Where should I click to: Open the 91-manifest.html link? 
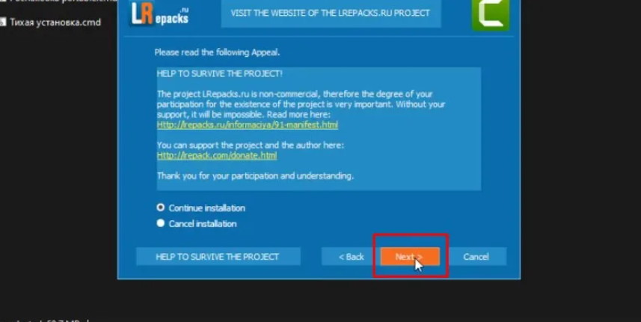248,125
